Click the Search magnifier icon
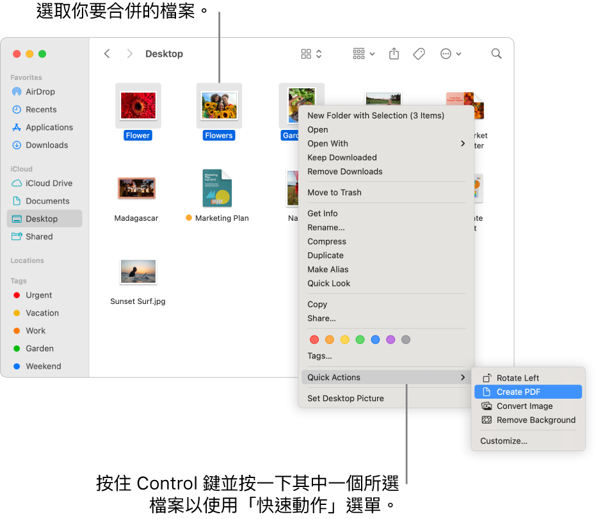The height and width of the screenshot is (519, 596). [x=496, y=54]
